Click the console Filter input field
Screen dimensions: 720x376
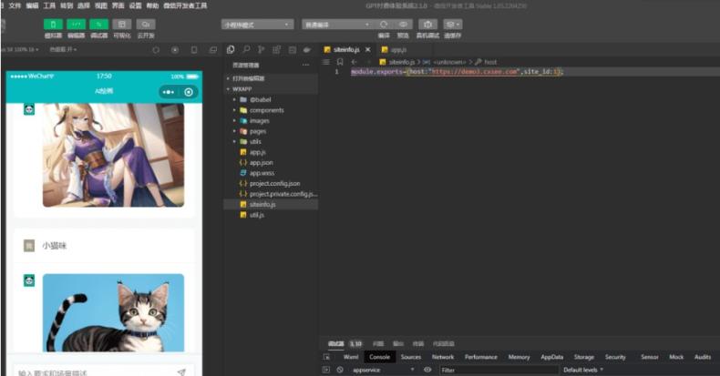(x=497, y=370)
